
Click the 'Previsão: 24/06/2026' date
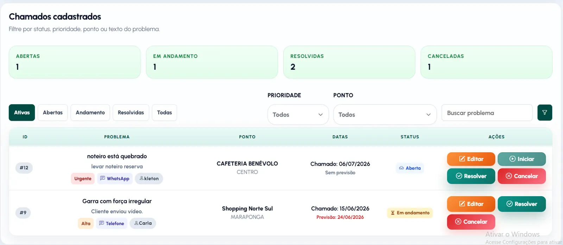click(340, 217)
